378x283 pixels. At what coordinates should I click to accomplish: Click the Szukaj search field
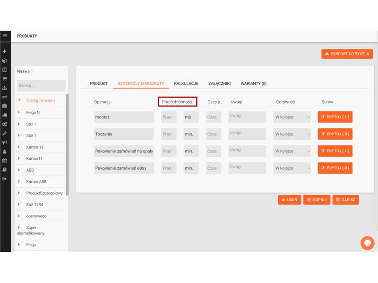(x=41, y=85)
